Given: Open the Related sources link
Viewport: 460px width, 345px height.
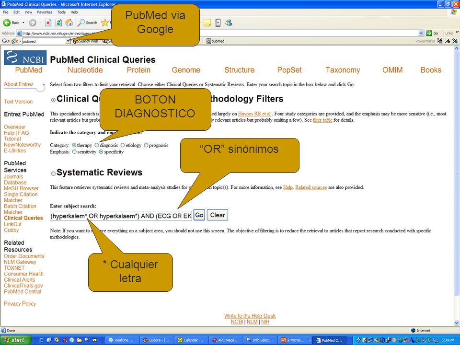Looking at the screenshot, I should 311,187.
